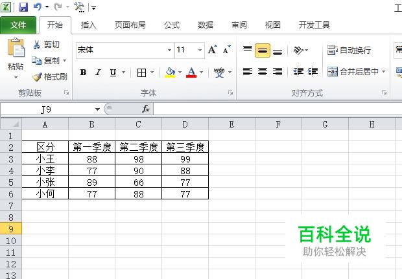Screen dimensions: 402x279
Task: Click the Save icon in quick access toolbar
Action: (23, 7)
